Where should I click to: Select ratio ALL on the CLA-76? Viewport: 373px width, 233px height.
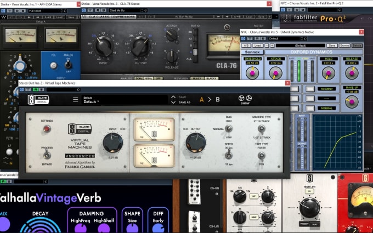tap(195, 59)
